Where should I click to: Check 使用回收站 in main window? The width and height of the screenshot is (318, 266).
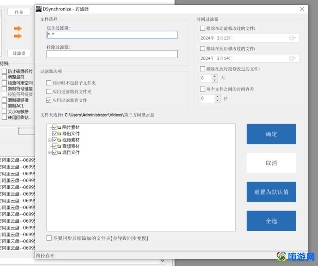tap(4, 117)
